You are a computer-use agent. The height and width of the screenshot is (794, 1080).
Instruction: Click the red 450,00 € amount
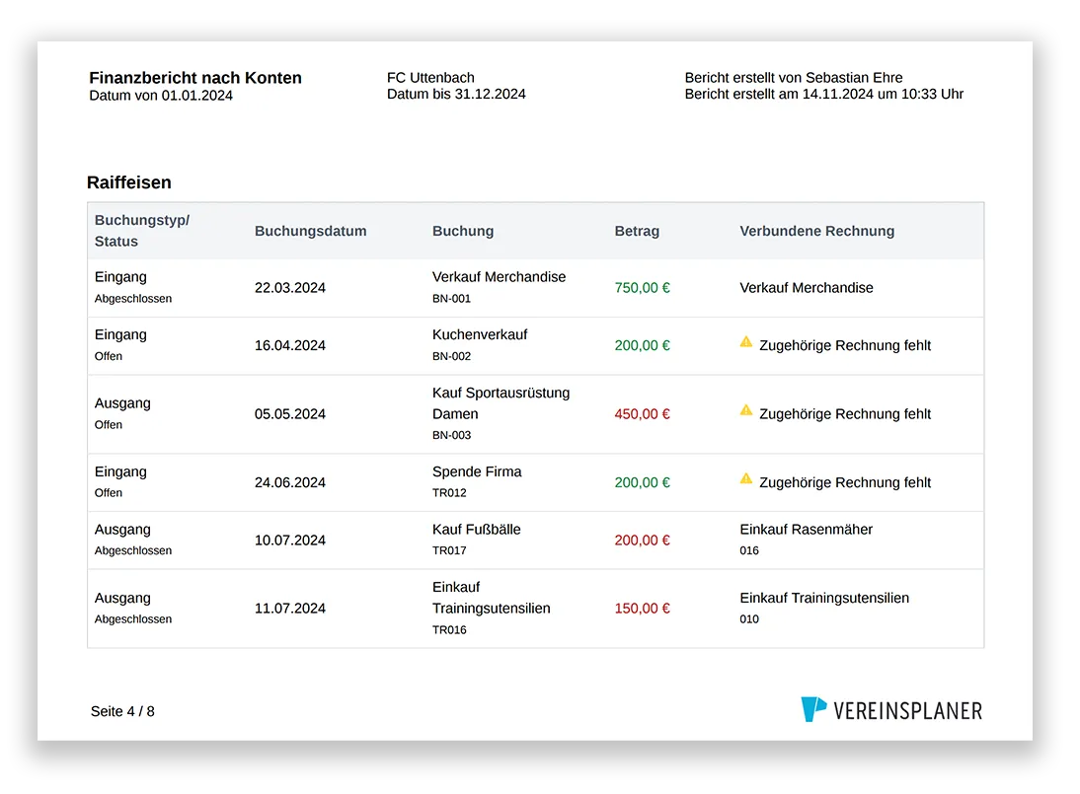coord(642,414)
